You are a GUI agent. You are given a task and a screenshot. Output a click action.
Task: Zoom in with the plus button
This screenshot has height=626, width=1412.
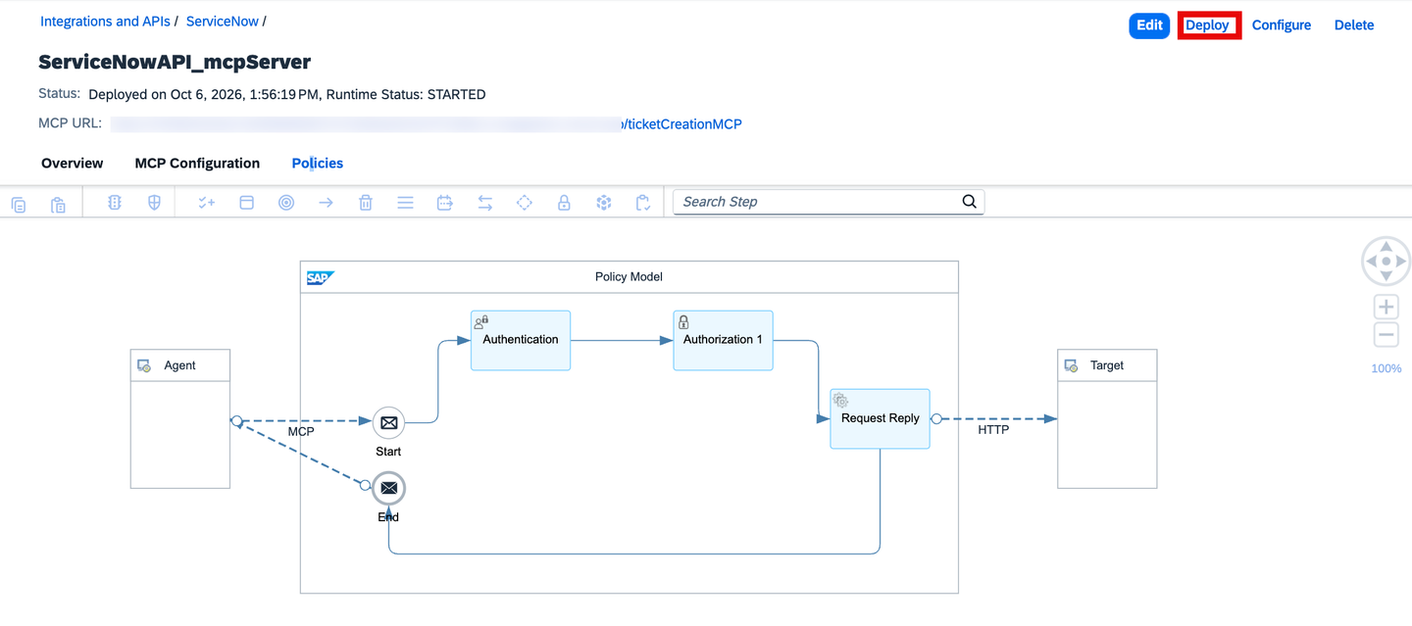(x=1386, y=307)
